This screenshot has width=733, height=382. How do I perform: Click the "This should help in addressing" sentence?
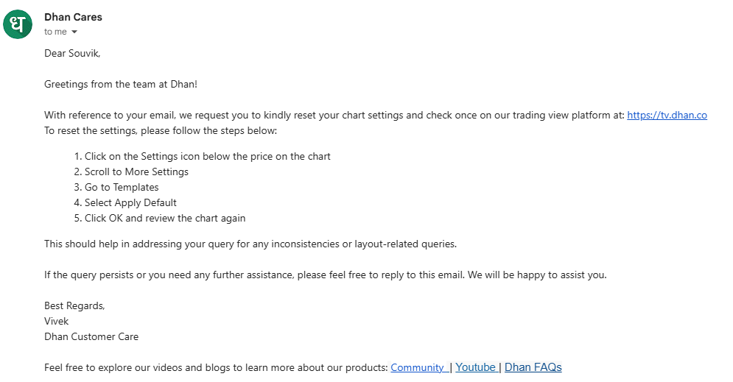250,244
